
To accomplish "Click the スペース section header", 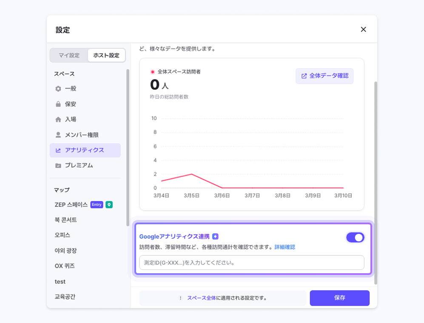I will (64, 74).
